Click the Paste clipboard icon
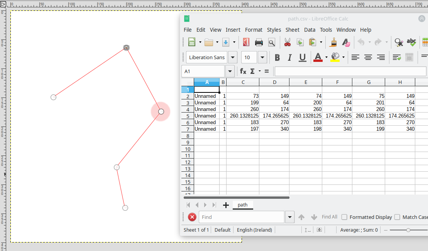 312,42
